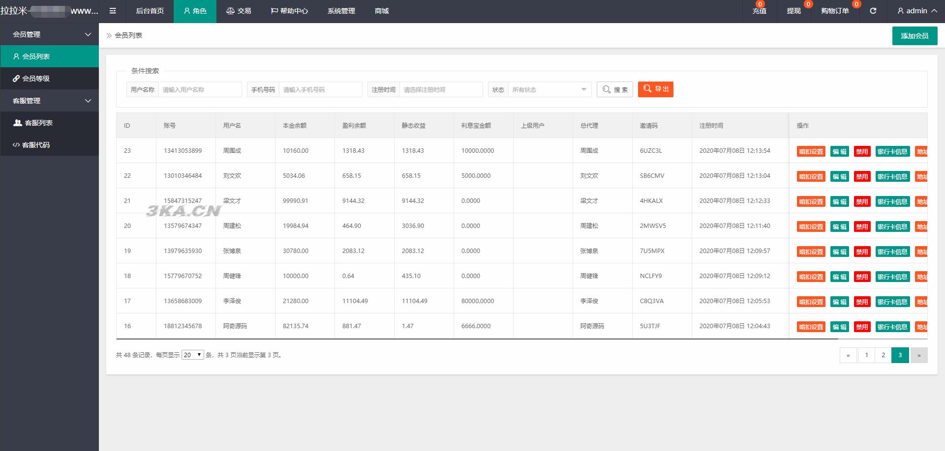Image resolution: width=945 pixels, height=451 pixels.
Task: Click 编辑 for user 周围成
Action: pyautogui.click(x=840, y=151)
